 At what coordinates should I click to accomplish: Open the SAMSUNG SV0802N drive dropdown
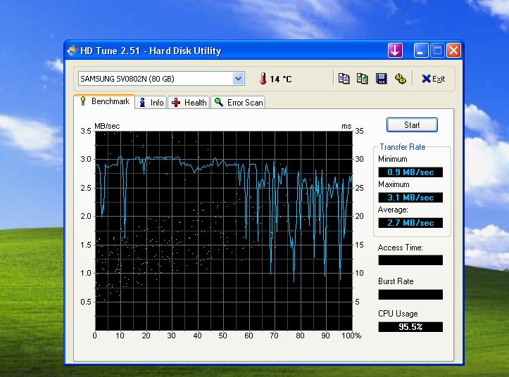(x=161, y=79)
